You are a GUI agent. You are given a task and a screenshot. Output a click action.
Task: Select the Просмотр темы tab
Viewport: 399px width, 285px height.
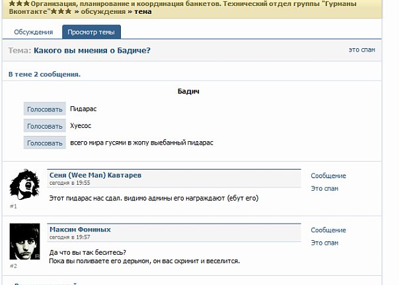click(91, 32)
